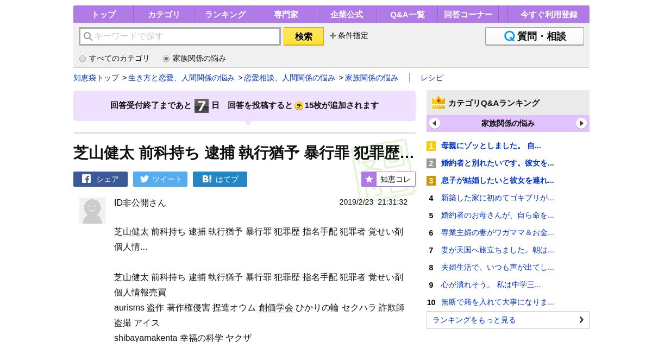652x342 pixels.
Task: Open rank 4 link 新築した家に初めてゴキブリが
Action: pos(498,198)
